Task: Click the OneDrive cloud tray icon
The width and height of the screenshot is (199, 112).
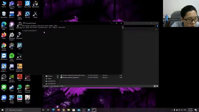Action: 177,110
